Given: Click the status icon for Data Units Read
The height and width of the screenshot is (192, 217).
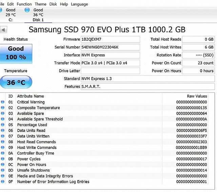Looking at the screenshot, I should pyautogui.click(x=3, y=130).
